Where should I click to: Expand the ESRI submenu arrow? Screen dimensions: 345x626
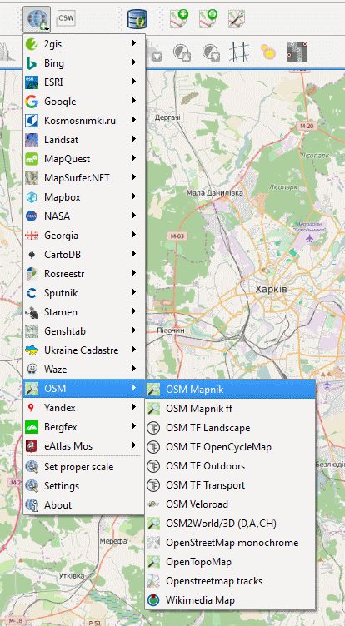pos(134,82)
